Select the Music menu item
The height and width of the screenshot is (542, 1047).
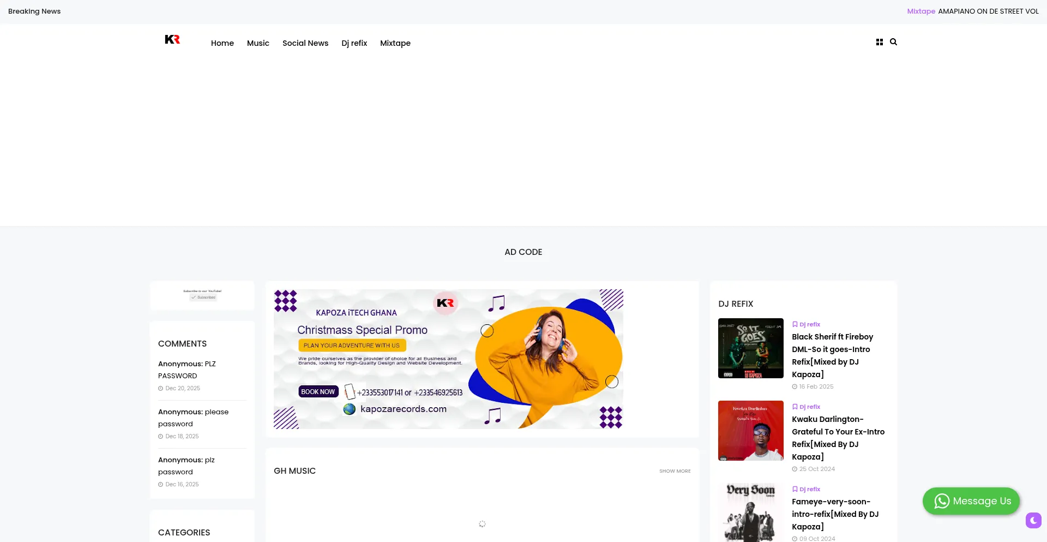click(x=258, y=43)
